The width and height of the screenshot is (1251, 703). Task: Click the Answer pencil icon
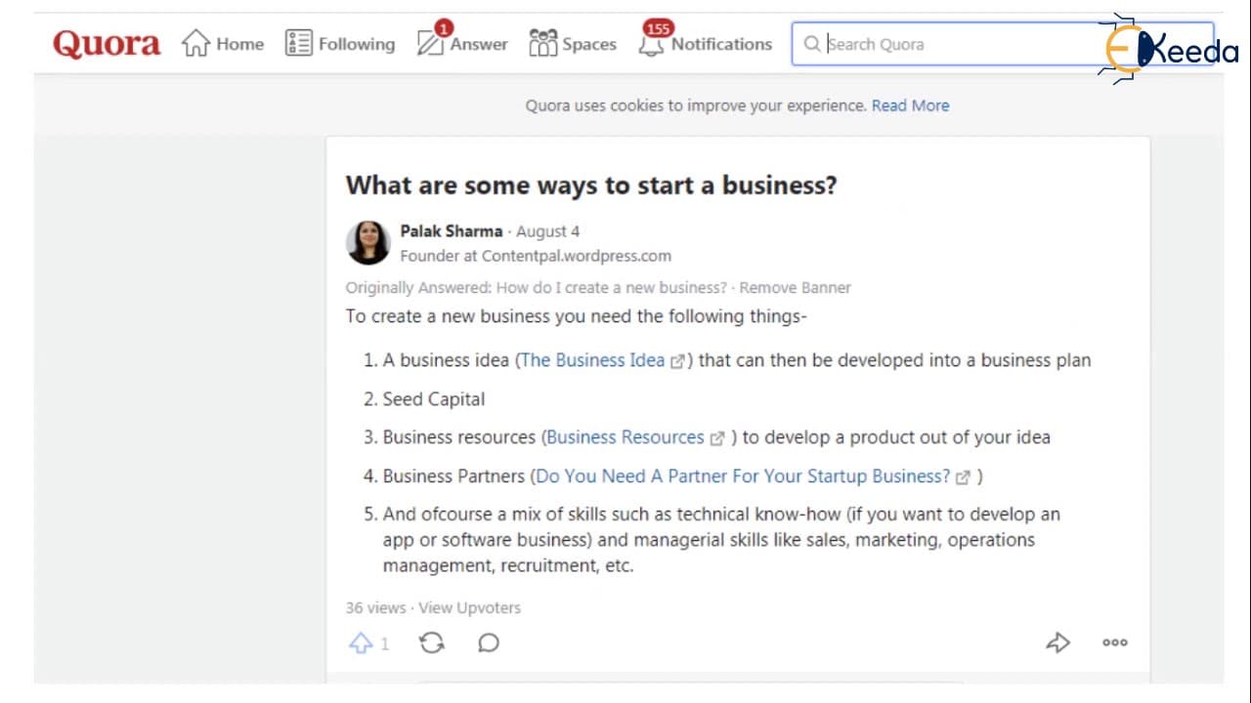[x=430, y=44]
